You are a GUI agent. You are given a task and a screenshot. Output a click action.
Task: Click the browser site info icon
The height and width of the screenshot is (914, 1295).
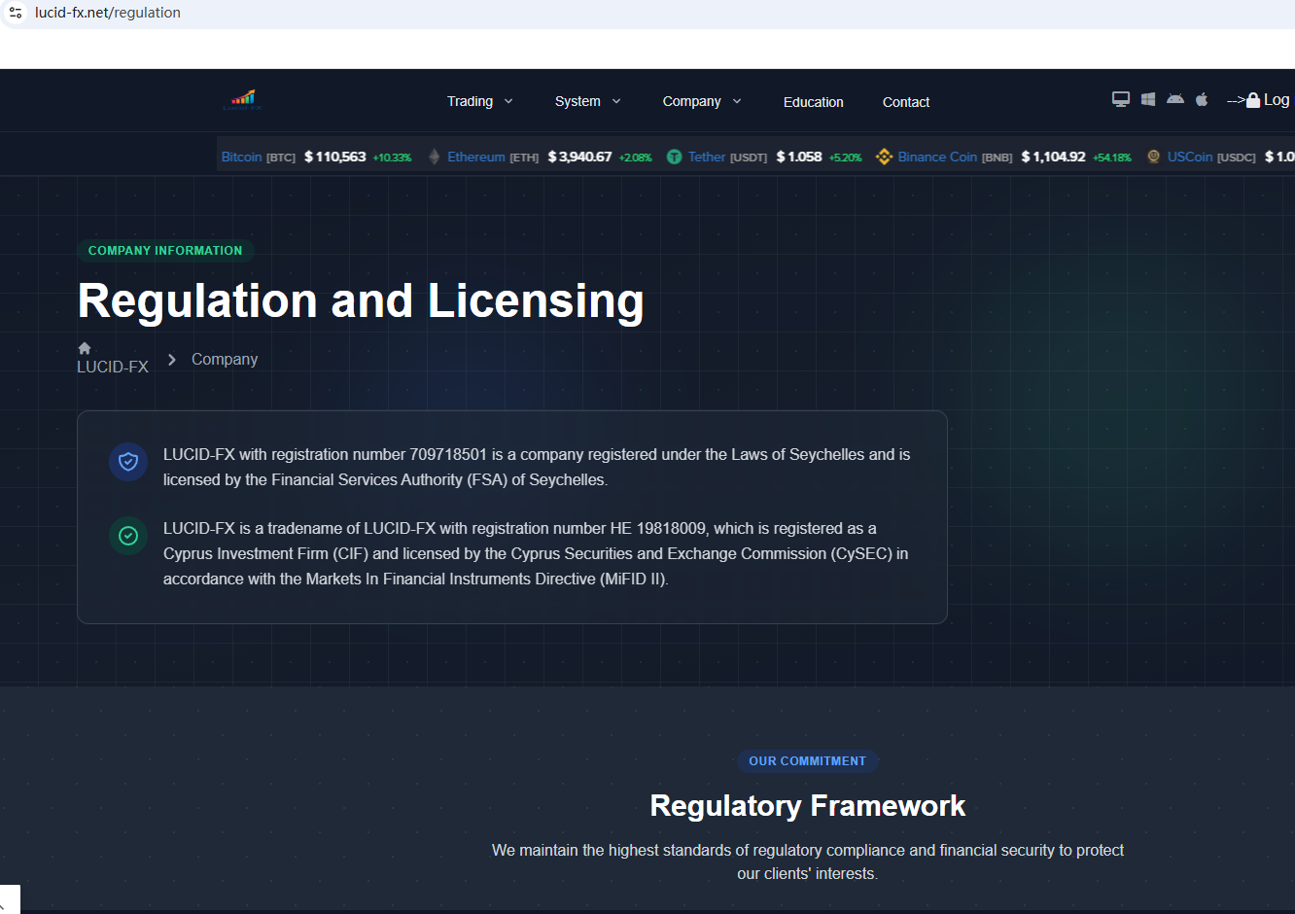(x=16, y=13)
